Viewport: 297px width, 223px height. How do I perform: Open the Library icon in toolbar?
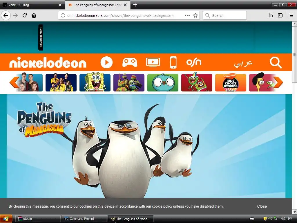tap(271, 15)
